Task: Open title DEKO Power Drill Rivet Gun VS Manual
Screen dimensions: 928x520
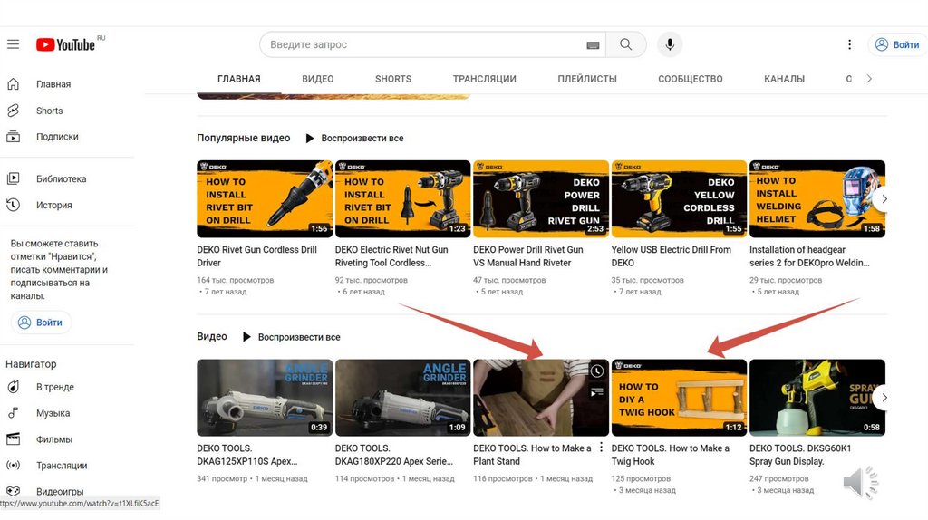Action: tap(528, 256)
